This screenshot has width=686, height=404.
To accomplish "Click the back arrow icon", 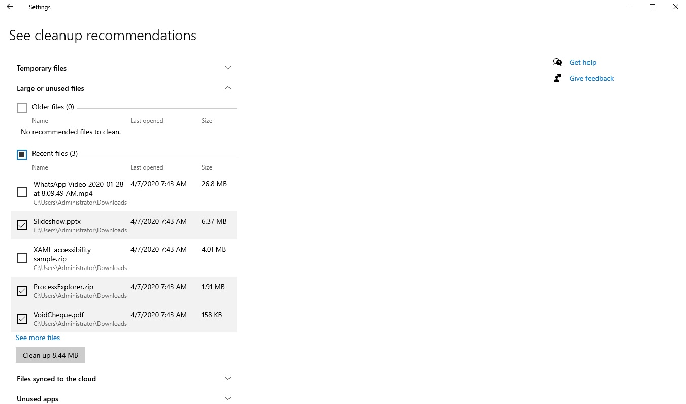I will coord(10,7).
